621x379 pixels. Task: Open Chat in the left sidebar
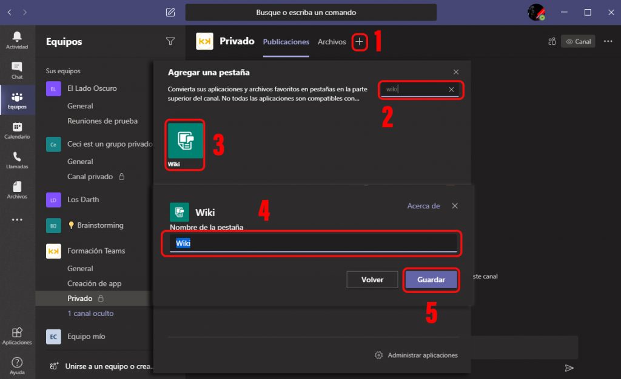click(x=17, y=70)
